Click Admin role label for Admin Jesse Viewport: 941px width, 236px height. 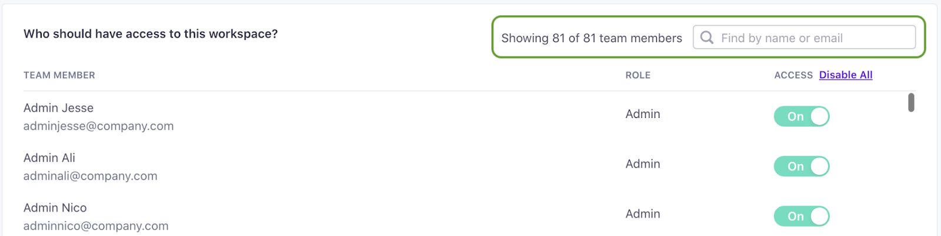click(642, 114)
